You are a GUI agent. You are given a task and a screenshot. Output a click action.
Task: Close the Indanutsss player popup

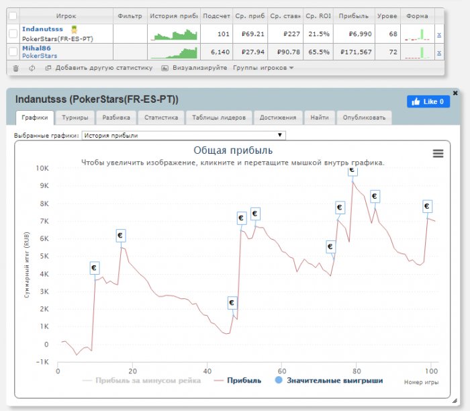[455, 93]
